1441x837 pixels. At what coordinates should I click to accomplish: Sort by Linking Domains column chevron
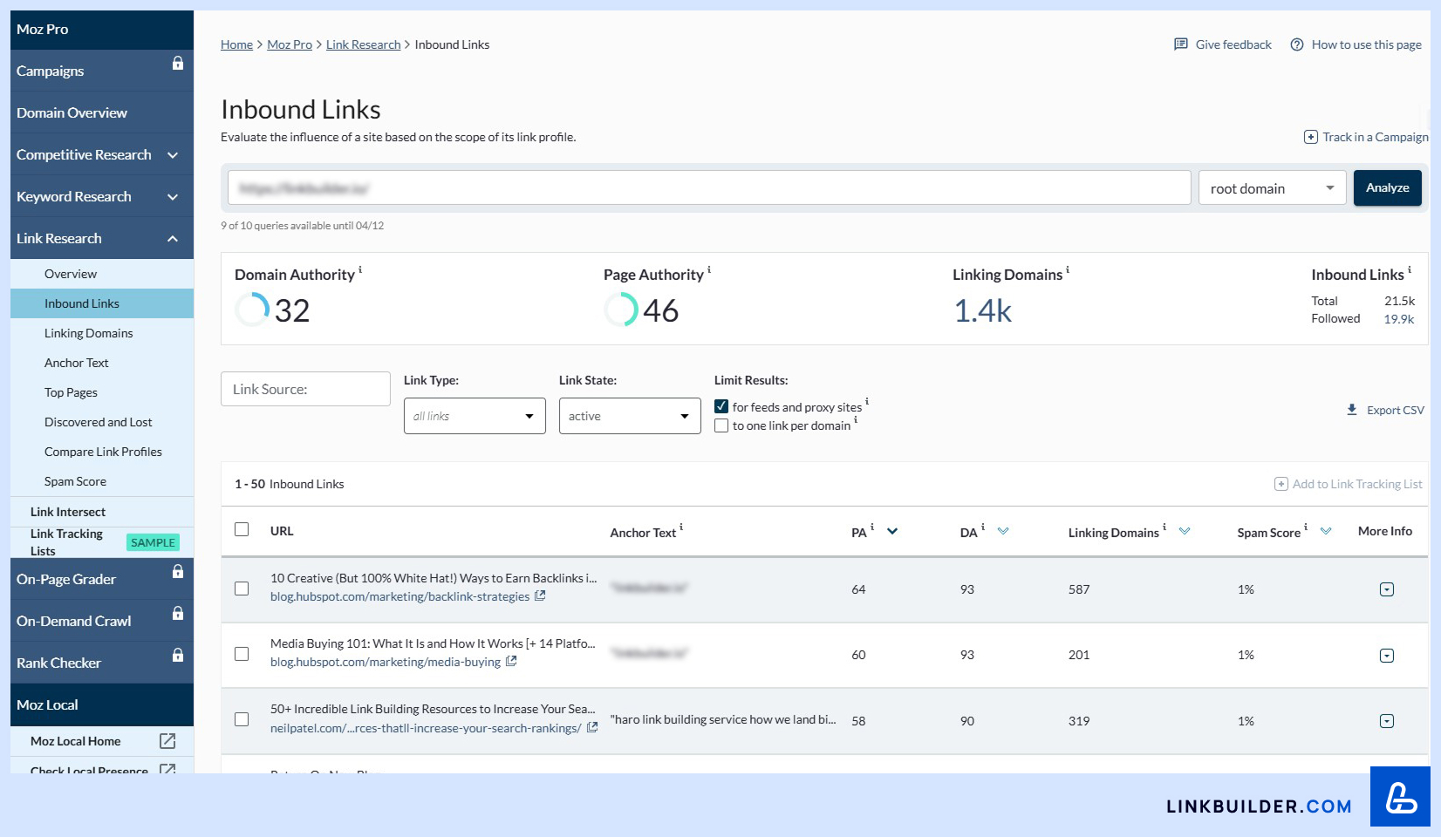(1185, 531)
